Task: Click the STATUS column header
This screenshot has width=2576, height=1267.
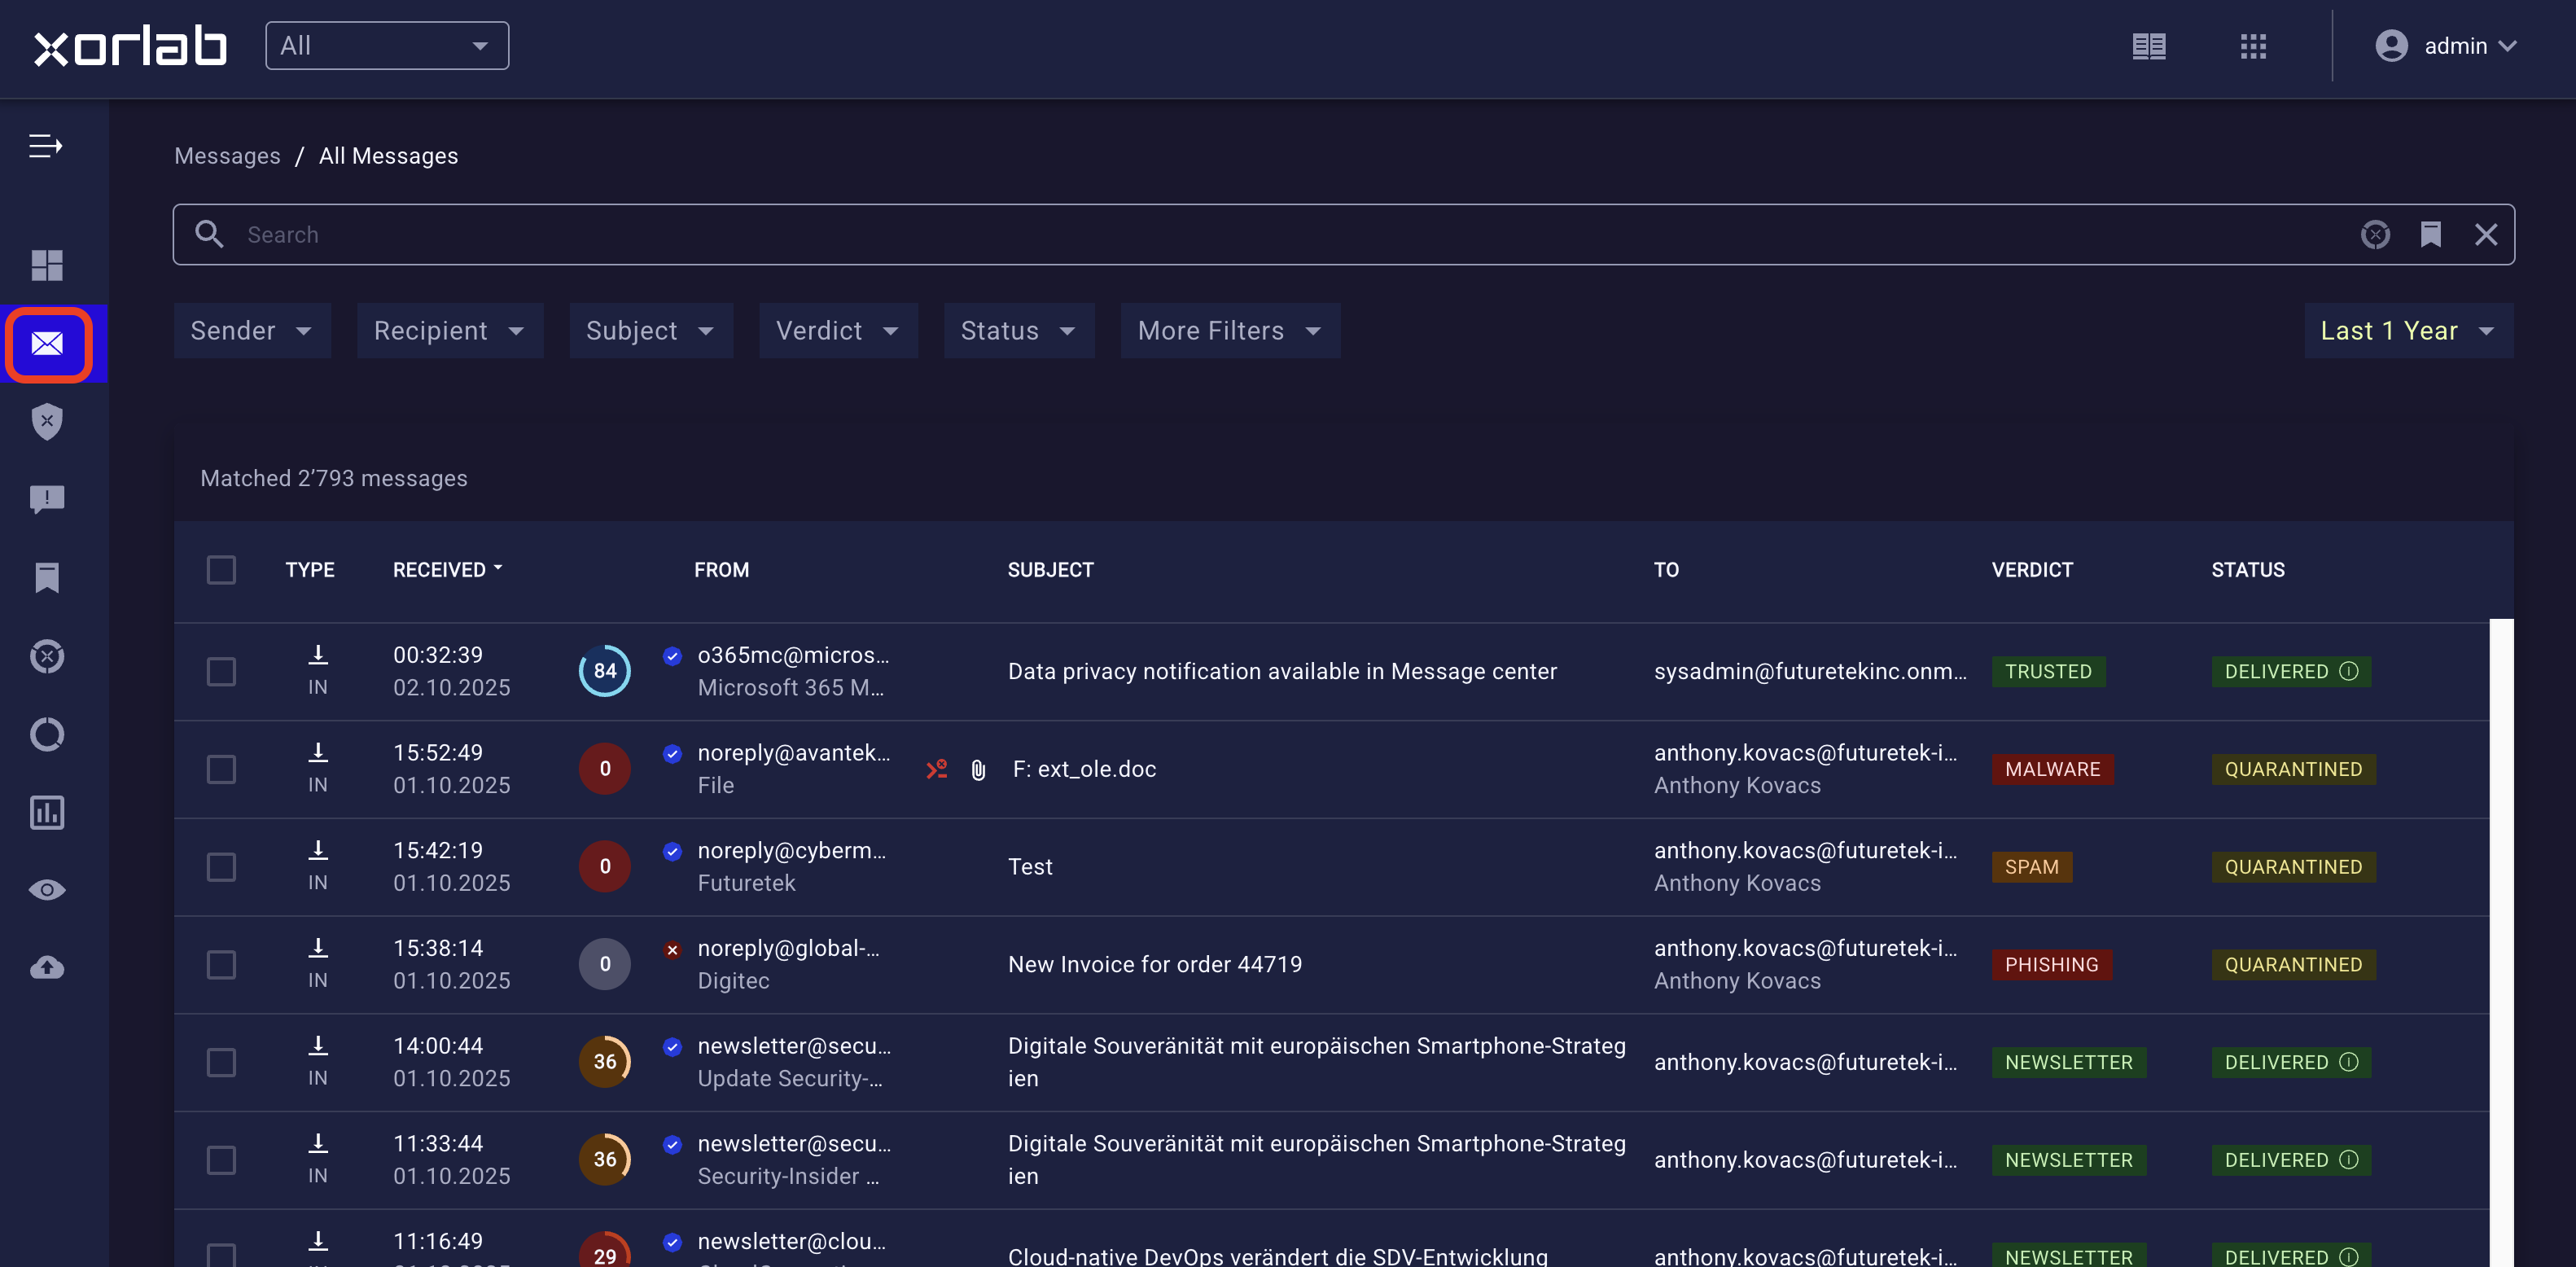Action: coord(2247,570)
